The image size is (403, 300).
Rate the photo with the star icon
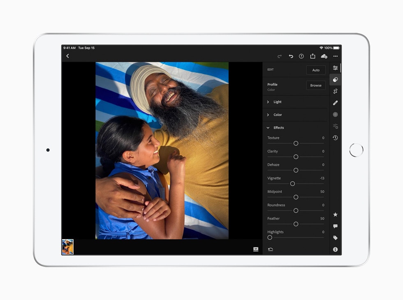335,214
